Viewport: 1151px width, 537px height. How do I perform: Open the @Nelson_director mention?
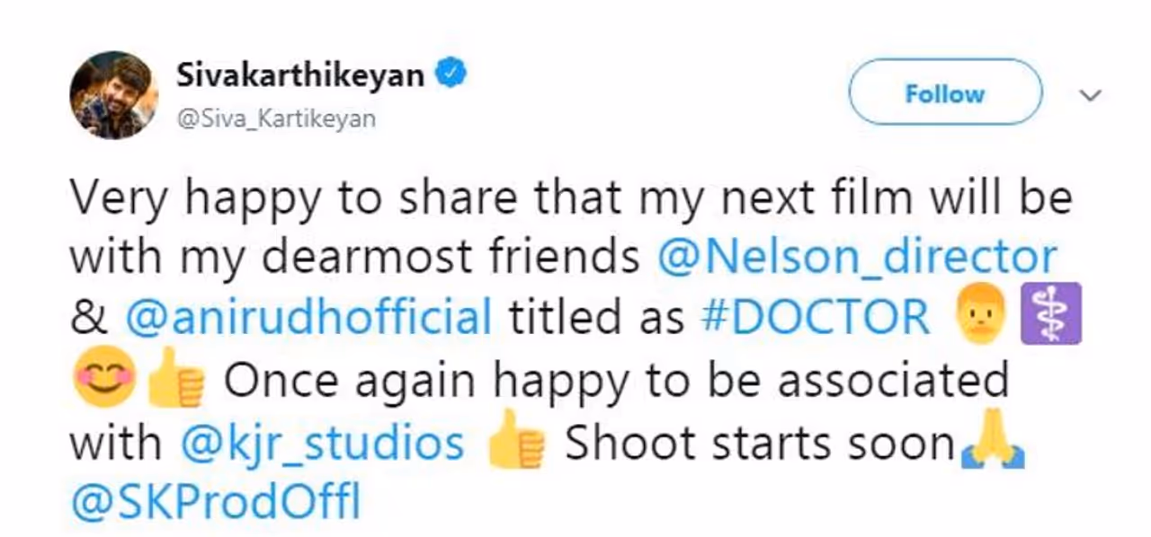(x=857, y=258)
